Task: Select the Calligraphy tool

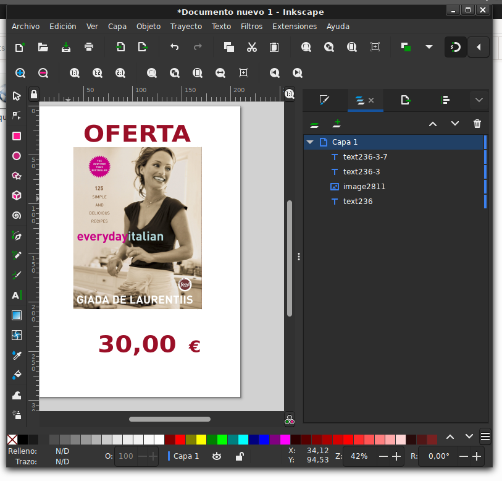Action: coord(17,275)
